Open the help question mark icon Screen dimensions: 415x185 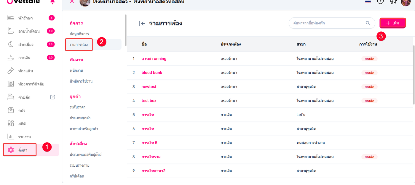pyautogui.click(x=380, y=1)
